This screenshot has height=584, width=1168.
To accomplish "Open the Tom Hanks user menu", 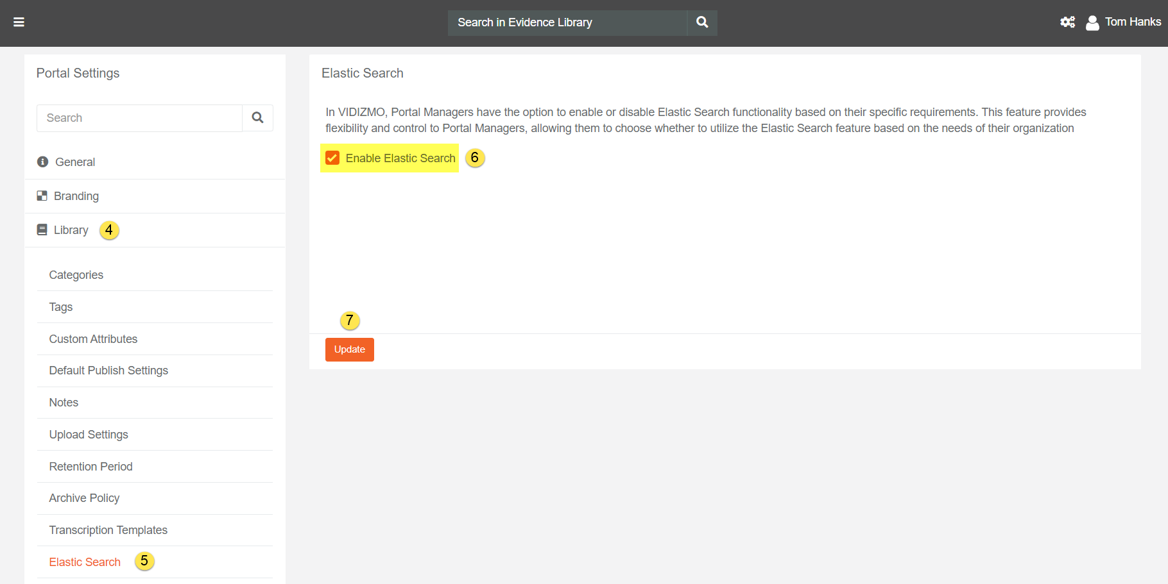I will pos(1132,22).
